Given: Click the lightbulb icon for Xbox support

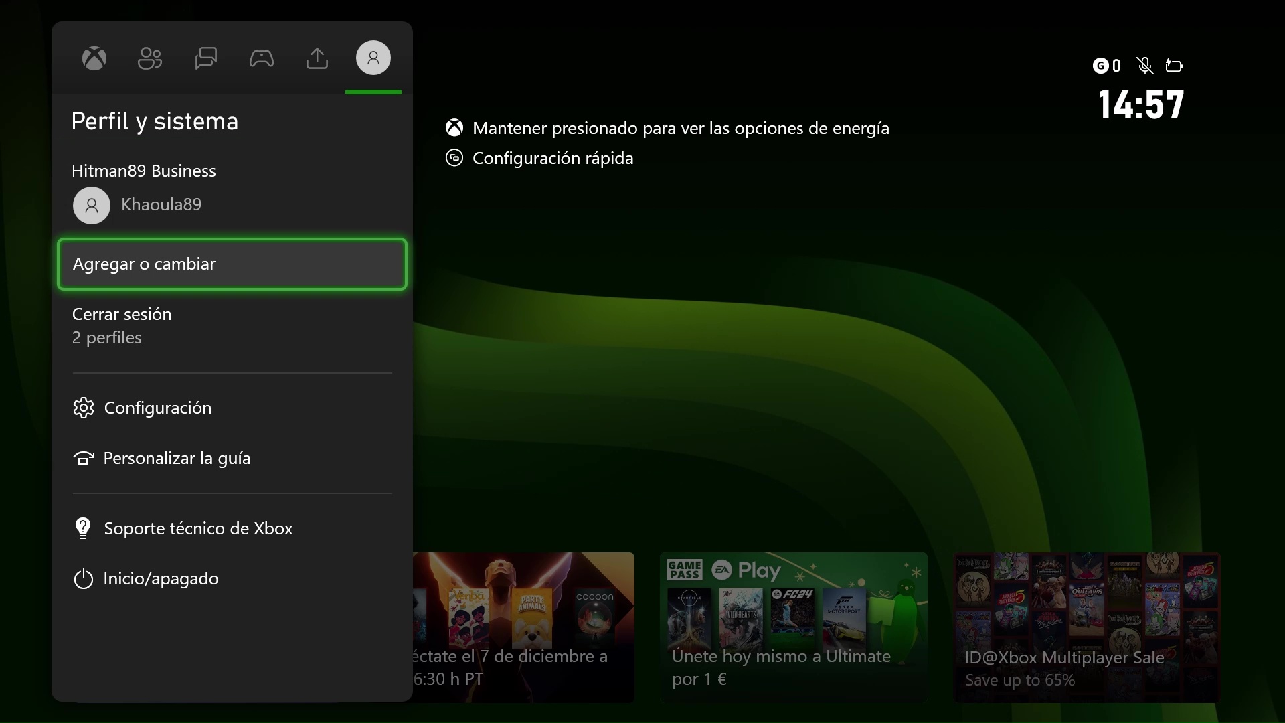Looking at the screenshot, I should pos(83,528).
